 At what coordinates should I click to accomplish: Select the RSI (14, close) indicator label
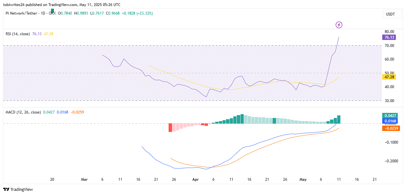18,34
